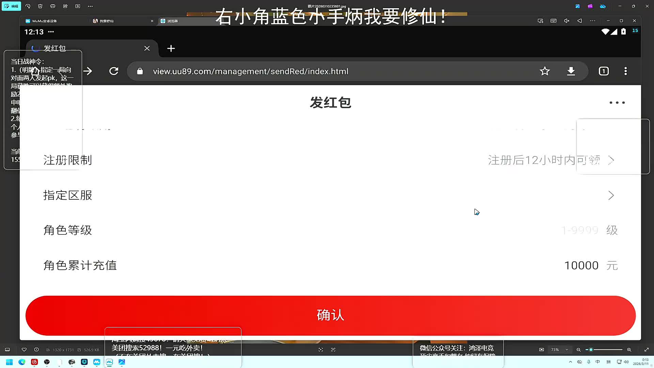Start slideshow with the play icon

tap(78, 6)
